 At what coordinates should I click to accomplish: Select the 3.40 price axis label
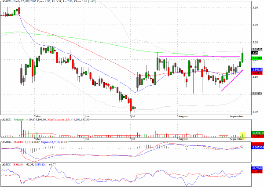coord(255,25)
